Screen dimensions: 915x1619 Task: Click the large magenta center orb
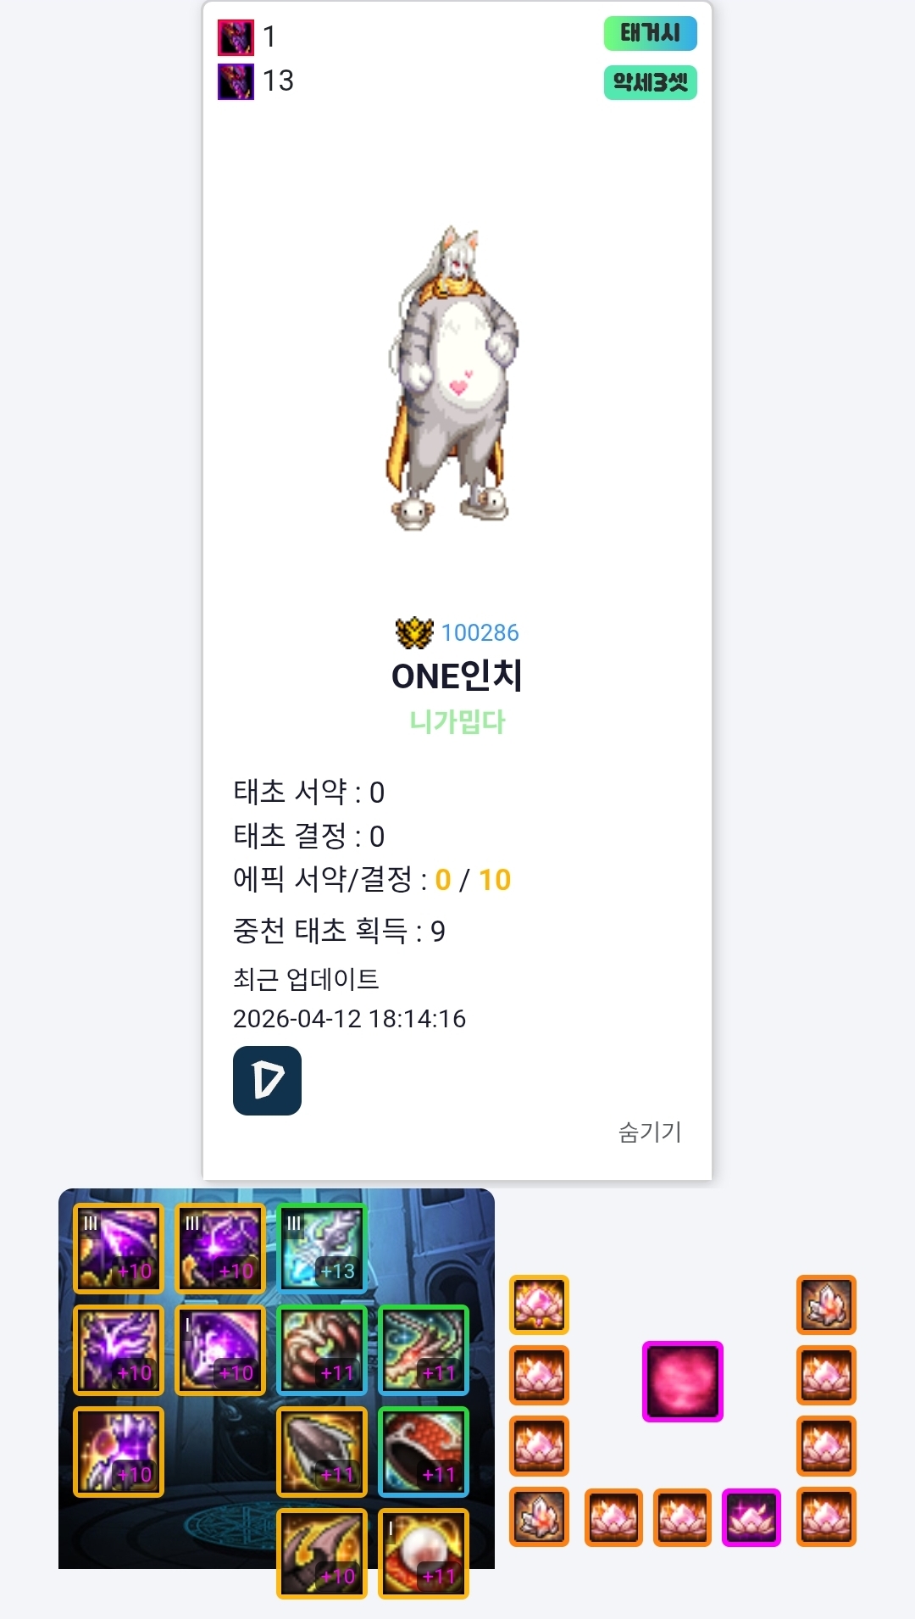(683, 1382)
